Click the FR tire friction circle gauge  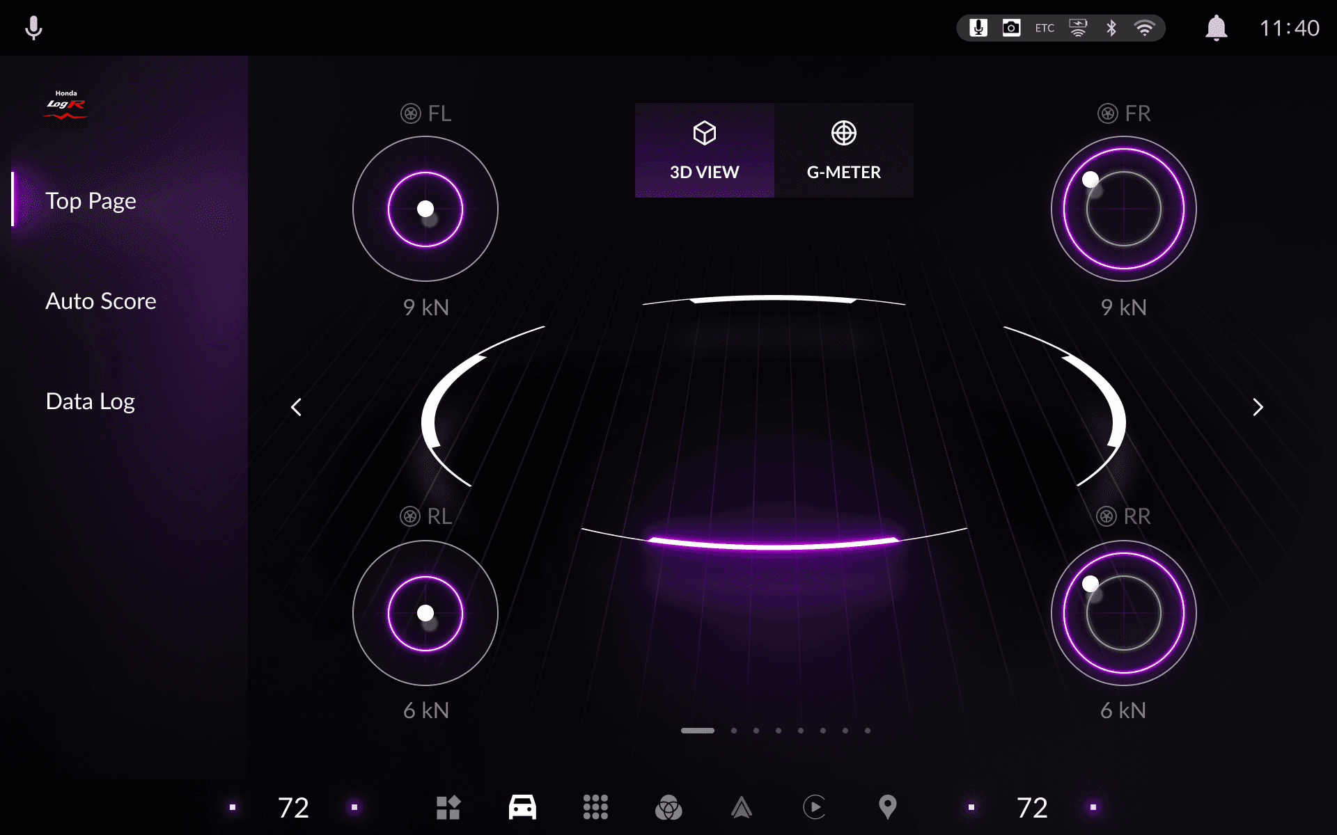pyautogui.click(x=1123, y=209)
